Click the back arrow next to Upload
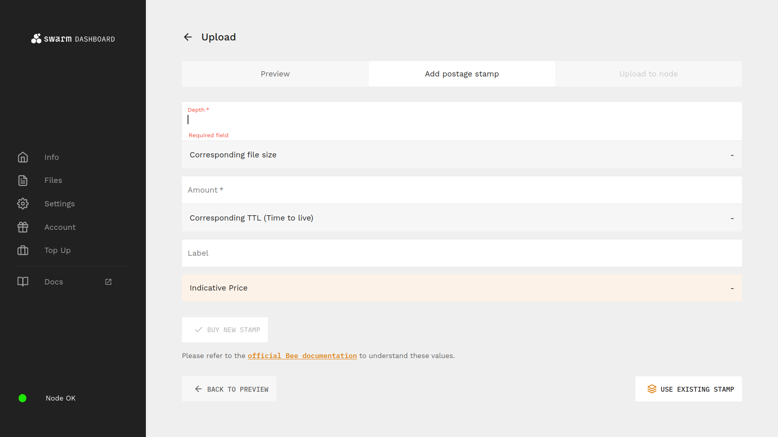 point(188,37)
